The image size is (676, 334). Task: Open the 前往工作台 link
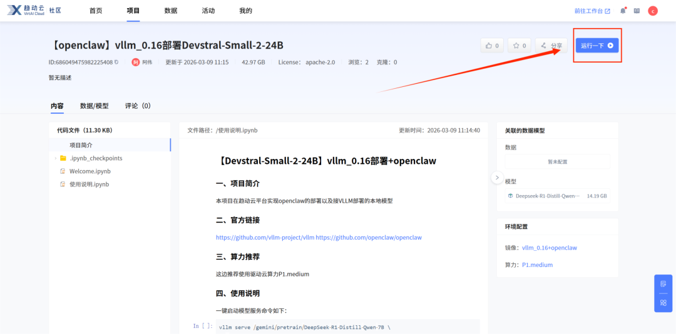coord(592,11)
